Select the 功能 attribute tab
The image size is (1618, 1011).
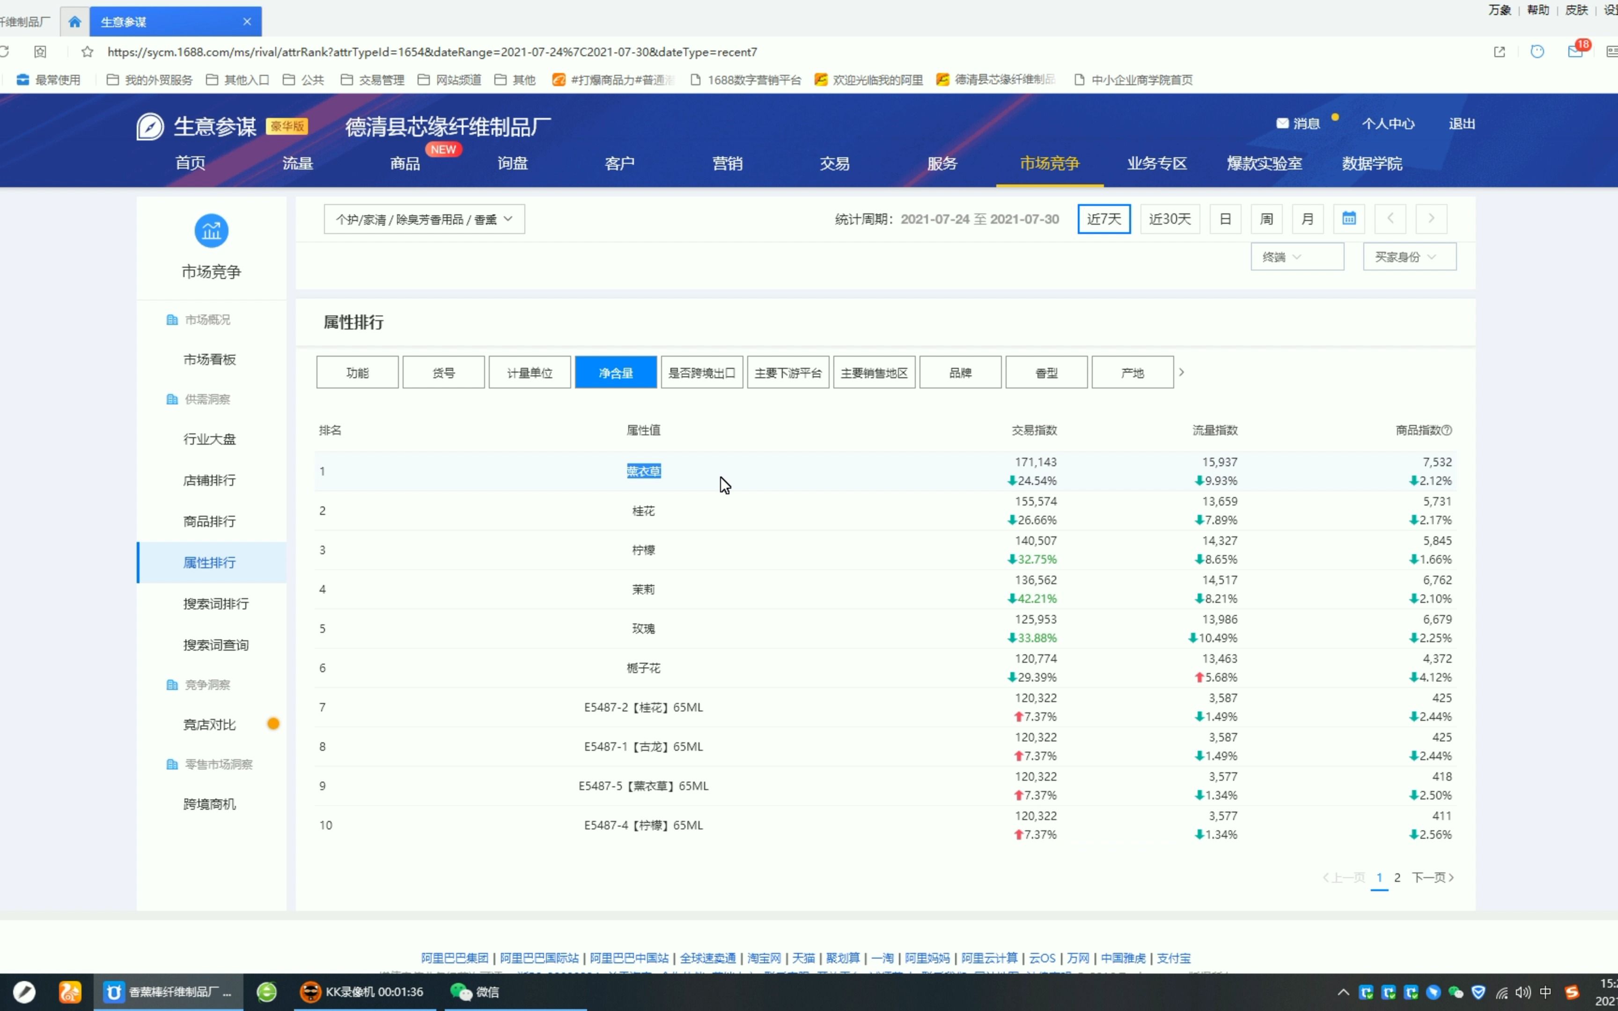358,373
